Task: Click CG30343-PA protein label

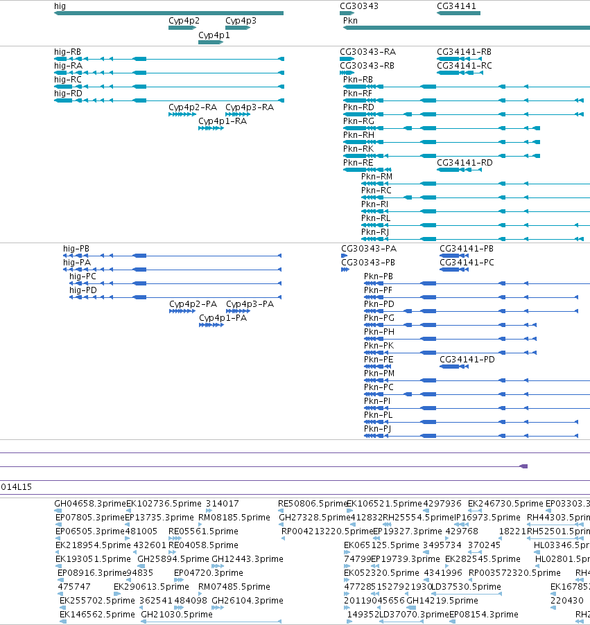Action: [x=369, y=249]
